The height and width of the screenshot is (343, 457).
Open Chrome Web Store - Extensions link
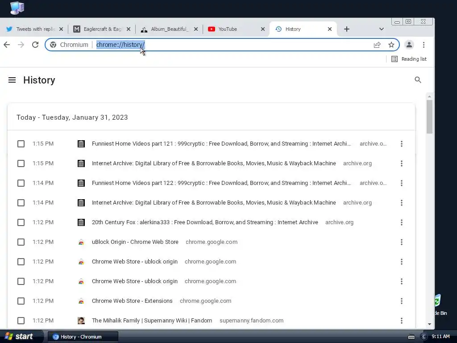pos(132,301)
